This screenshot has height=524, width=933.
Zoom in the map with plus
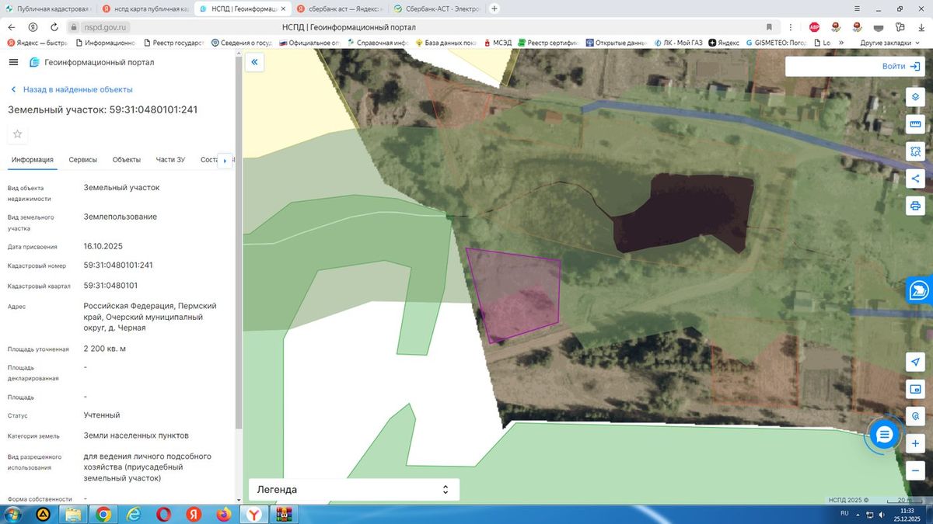coord(915,443)
